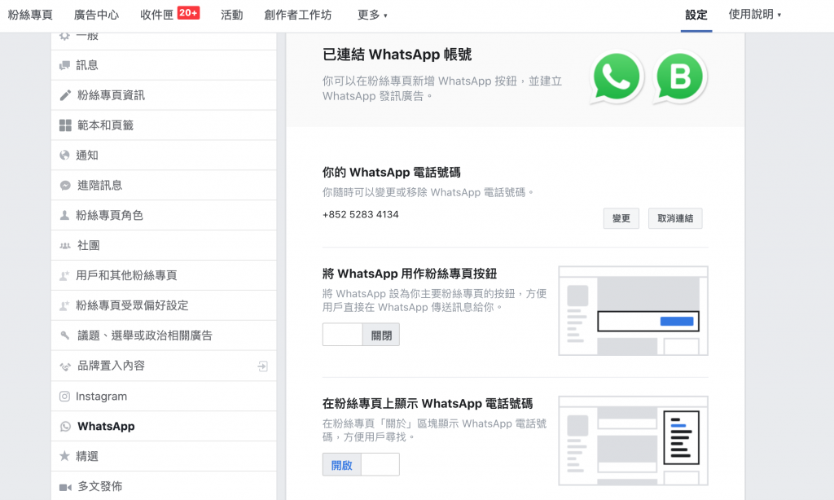834x500 pixels.
Task: Click the globe icon beside 通知
Action: click(65, 156)
